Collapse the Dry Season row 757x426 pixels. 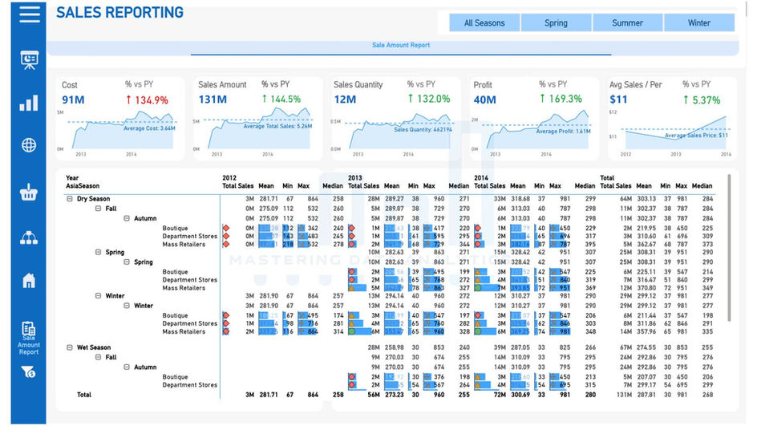(x=70, y=198)
